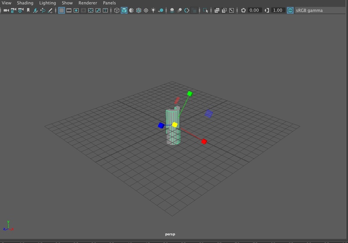Click the Select Camera icon
348x243 pixels.
click(x=6, y=10)
